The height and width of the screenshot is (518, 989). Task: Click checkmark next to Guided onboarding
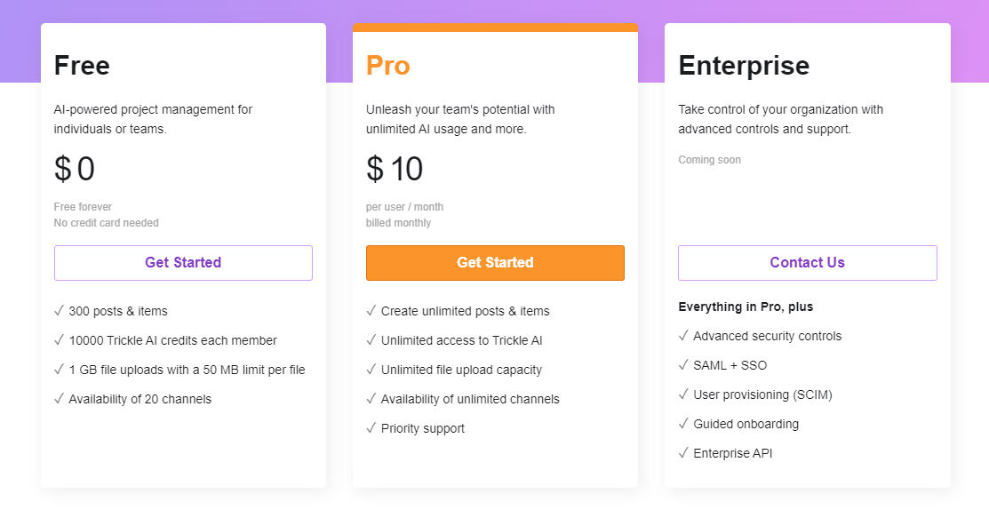tap(683, 423)
